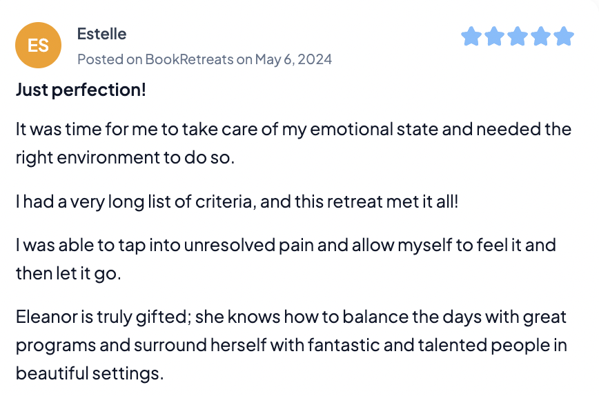Click the 'right environment to do so' line
This screenshot has height=396, width=599.
point(125,157)
